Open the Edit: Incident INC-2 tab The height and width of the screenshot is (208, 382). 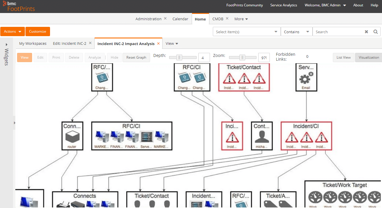pyautogui.click(x=69, y=43)
